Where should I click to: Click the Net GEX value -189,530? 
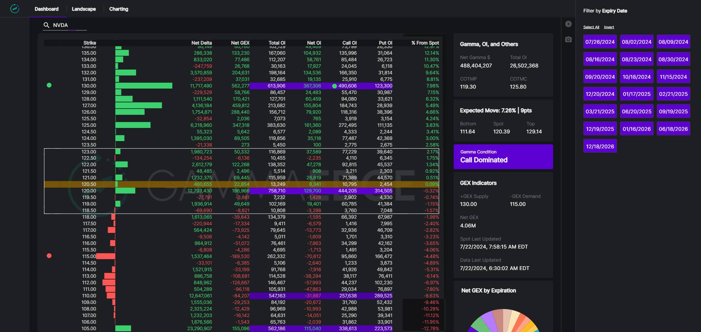pyautogui.click(x=240, y=257)
